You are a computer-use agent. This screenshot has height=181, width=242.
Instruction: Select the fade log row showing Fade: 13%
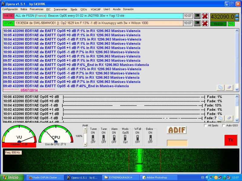click(112, 105)
